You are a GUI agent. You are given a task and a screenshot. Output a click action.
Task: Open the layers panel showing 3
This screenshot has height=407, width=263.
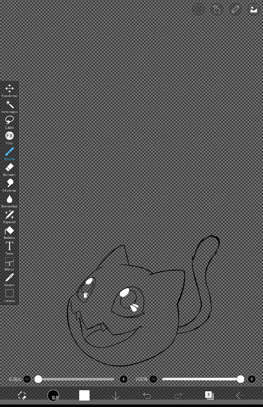pyautogui.click(x=209, y=395)
